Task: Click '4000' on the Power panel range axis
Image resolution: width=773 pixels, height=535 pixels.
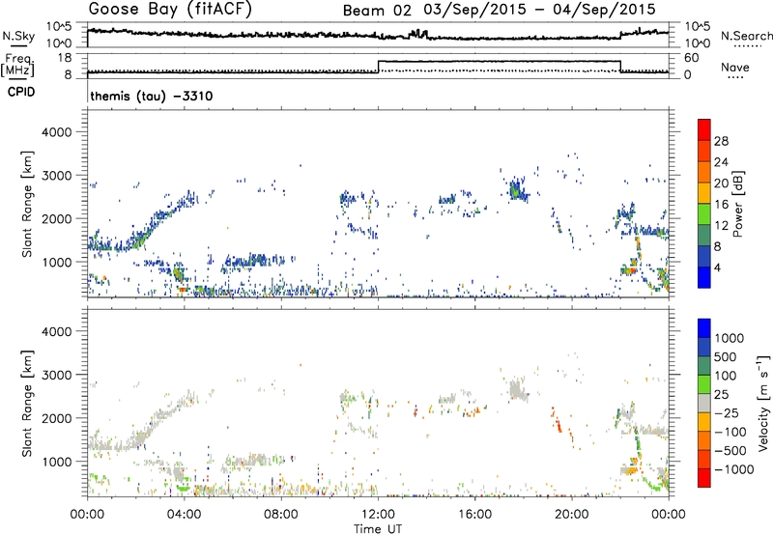Action: click(x=57, y=132)
